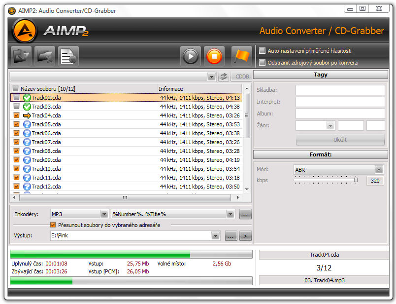396x304 pixels.
Task: Check the Track03.cda checkbox
Action: [x=17, y=106]
